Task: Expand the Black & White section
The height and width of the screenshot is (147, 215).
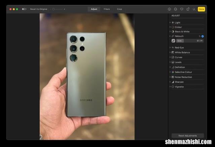Action: click(170, 31)
